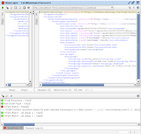Submit request with green play icon
Image resolution: width=141 pixels, height=134 pixels.
coord(3,8)
